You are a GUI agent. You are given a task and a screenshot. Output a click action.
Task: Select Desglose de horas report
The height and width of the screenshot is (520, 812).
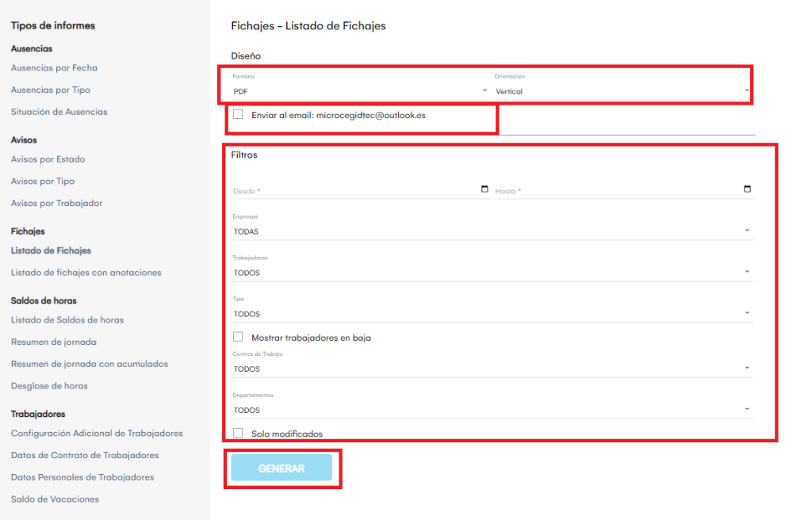click(x=49, y=386)
